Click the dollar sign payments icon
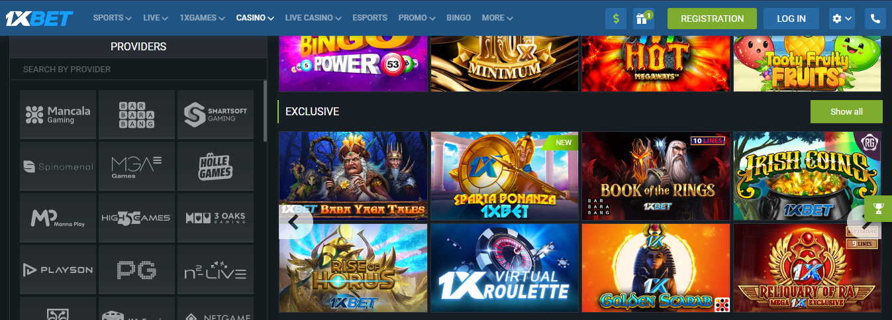This screenshot has width=892, height=320. (x=616, y=19)
